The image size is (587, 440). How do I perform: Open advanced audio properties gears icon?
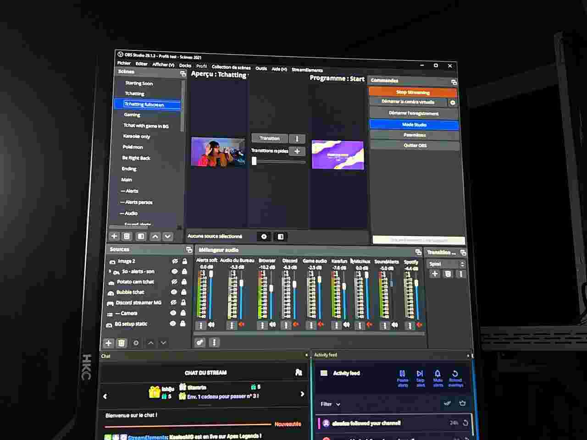200,342
